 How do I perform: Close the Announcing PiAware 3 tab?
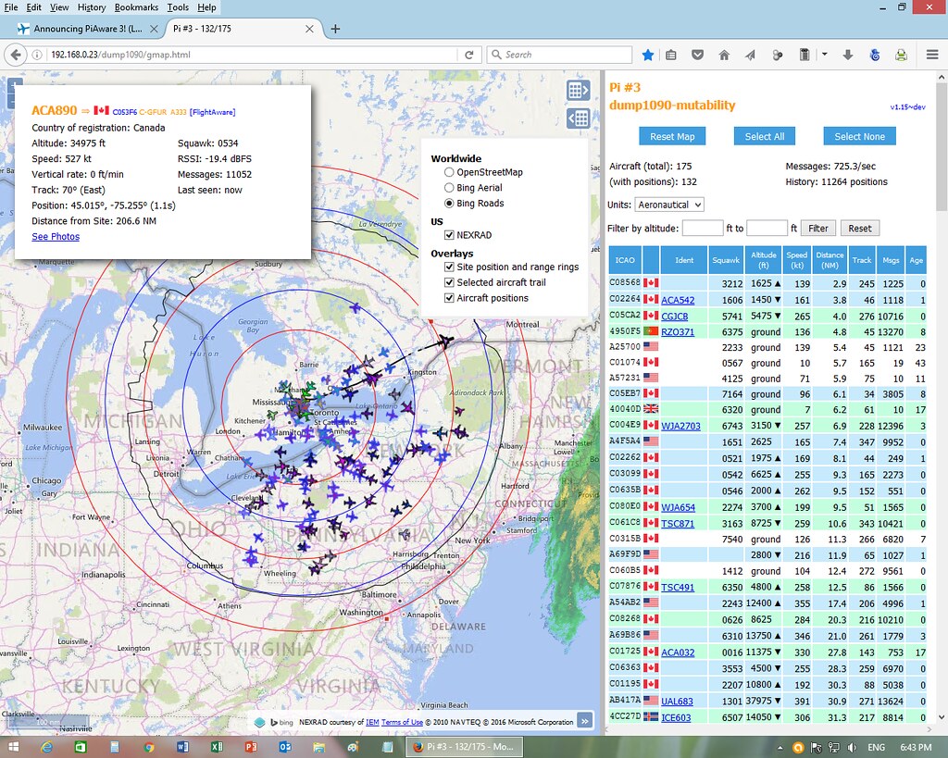coord(154,29)
